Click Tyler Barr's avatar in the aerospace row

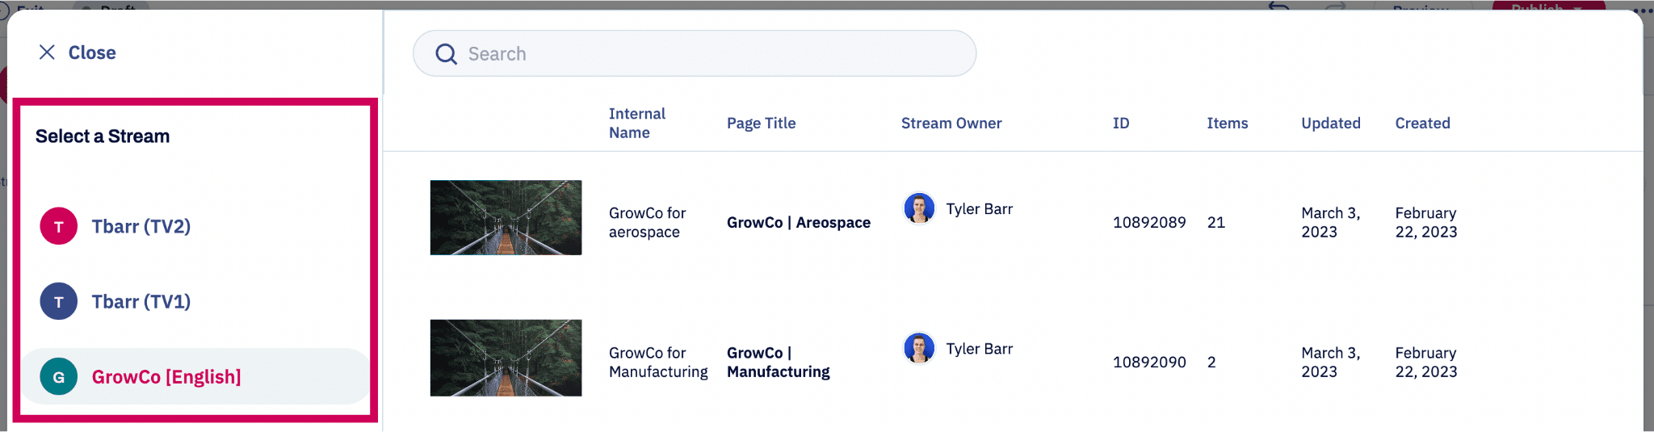click(919, 208)
